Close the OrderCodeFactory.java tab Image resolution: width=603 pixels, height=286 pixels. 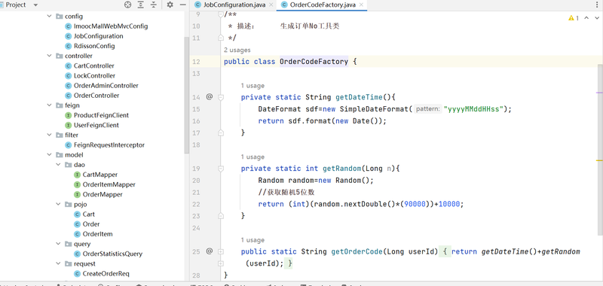click(x=361, y=5)
